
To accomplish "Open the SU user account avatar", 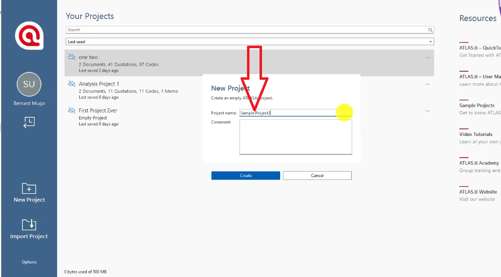I will 29,84.
